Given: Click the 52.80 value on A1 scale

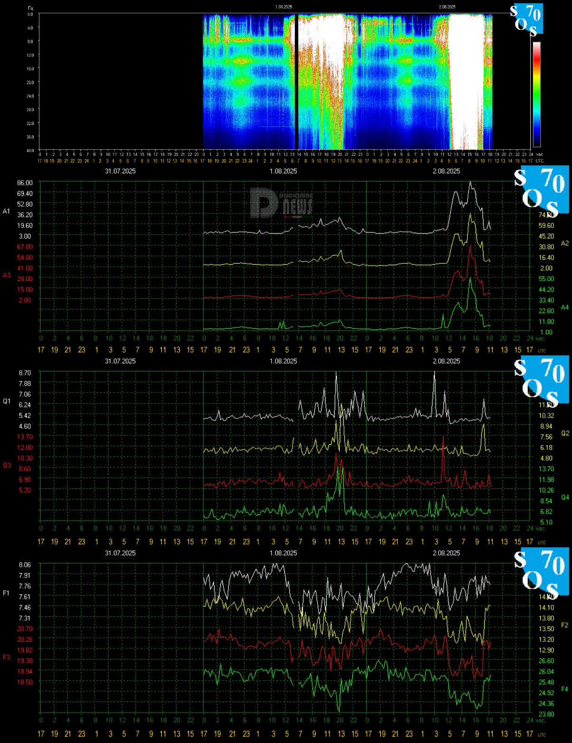Looking at the screenshot, I should click(25, 204).
